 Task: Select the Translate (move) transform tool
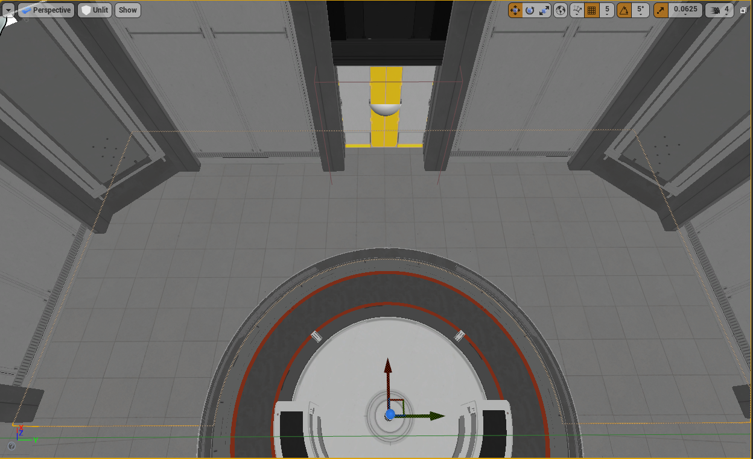515,10
